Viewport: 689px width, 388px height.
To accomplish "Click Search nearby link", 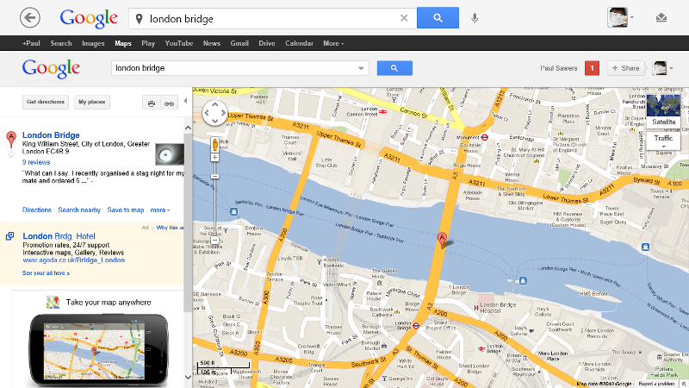I will coord(79,210).
